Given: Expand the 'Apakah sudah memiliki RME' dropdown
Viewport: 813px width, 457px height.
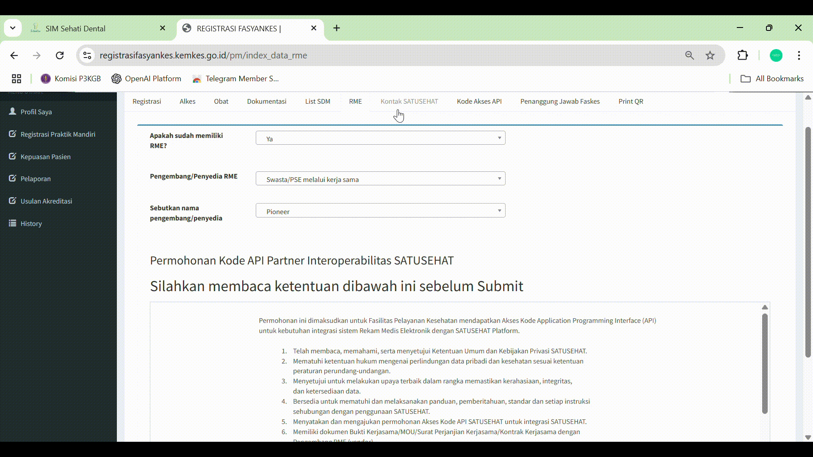Looking at the screenshot, I should point(380,138).
